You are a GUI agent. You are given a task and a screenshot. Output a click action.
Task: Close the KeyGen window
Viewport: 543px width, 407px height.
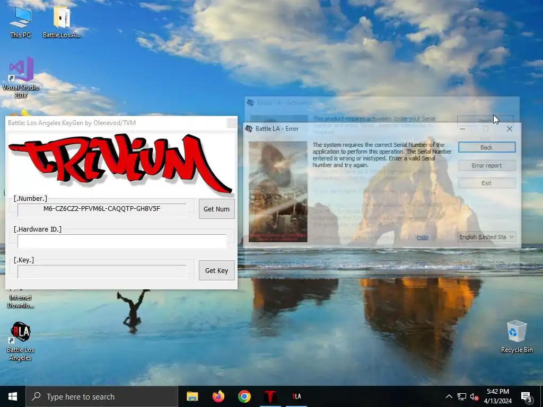232,123
